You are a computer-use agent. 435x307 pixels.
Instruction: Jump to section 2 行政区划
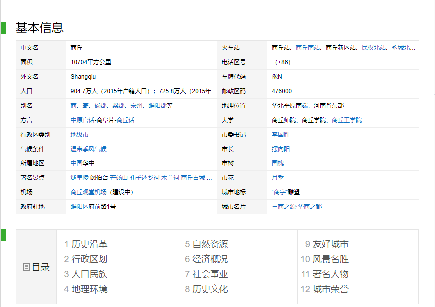89,259
